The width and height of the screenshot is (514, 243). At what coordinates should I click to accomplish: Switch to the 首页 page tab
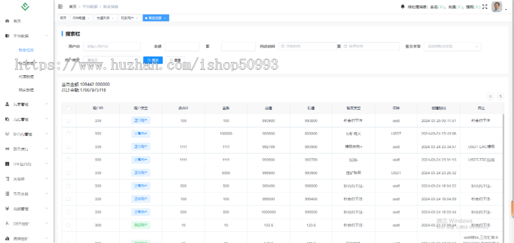[x=63, y=18]
